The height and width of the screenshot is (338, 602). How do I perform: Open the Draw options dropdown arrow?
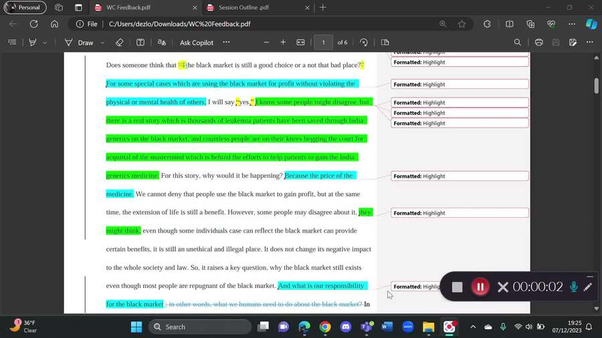click(x=102, y=43)
